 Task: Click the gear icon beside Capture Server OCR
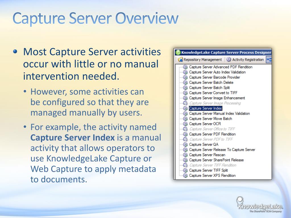[x=185, y=124]
